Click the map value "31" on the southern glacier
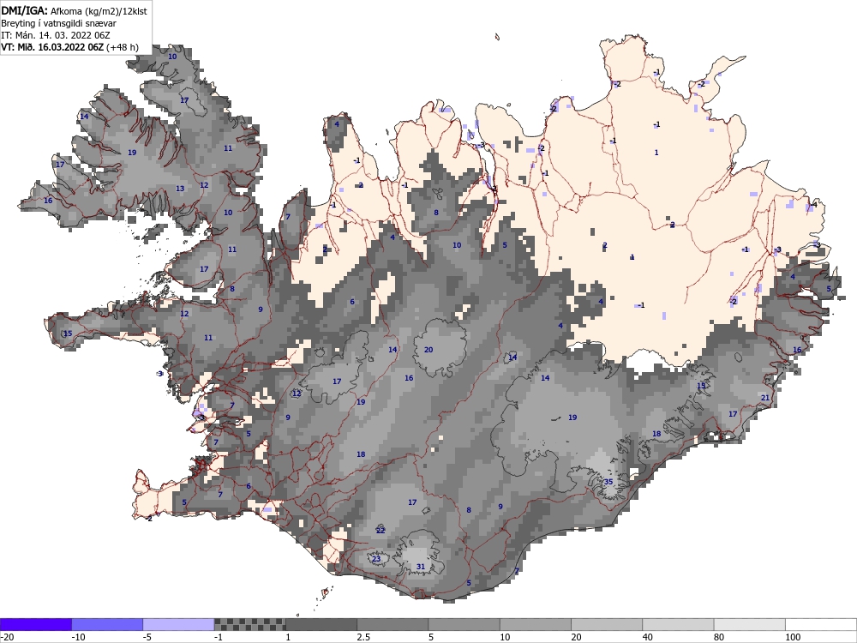Screen dimensions: 857x643 click(420, 567)
